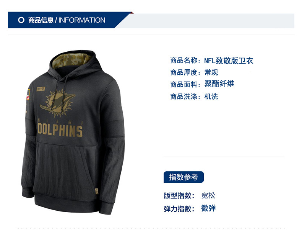
Task: Select the 指数参考 blue badge
Action: tap(183, 177)
